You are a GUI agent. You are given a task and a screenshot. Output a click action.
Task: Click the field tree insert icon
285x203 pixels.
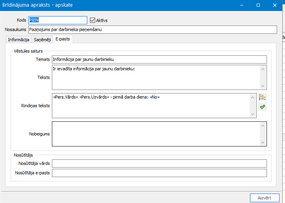pos(262,98)
